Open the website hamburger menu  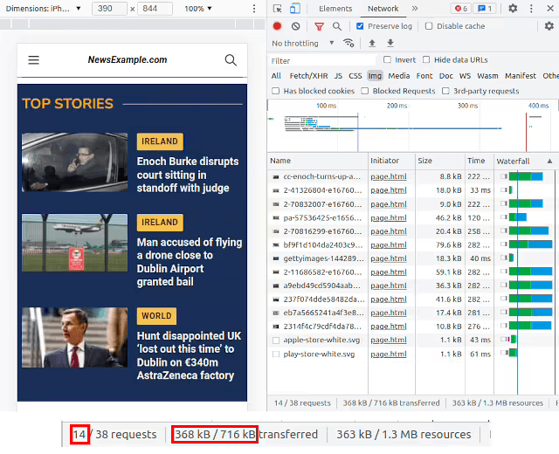33,60
